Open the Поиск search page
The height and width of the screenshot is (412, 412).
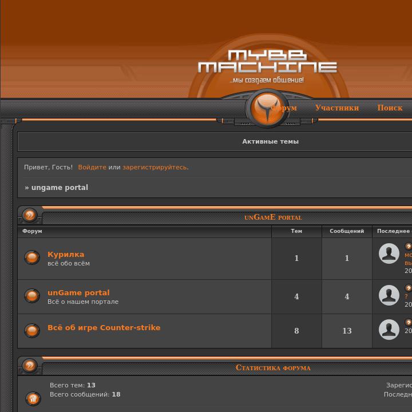pos(390,108)
